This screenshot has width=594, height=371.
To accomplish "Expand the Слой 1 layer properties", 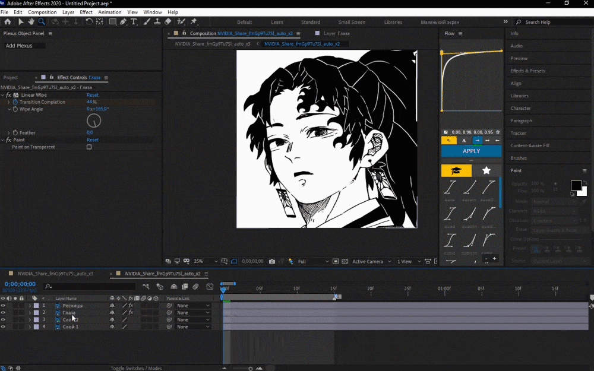I will [x=30, y=326].
